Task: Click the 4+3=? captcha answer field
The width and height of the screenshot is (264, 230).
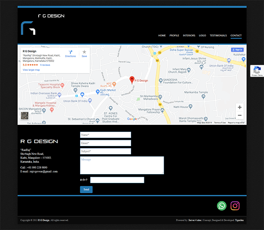Action: tap(117, 180)
